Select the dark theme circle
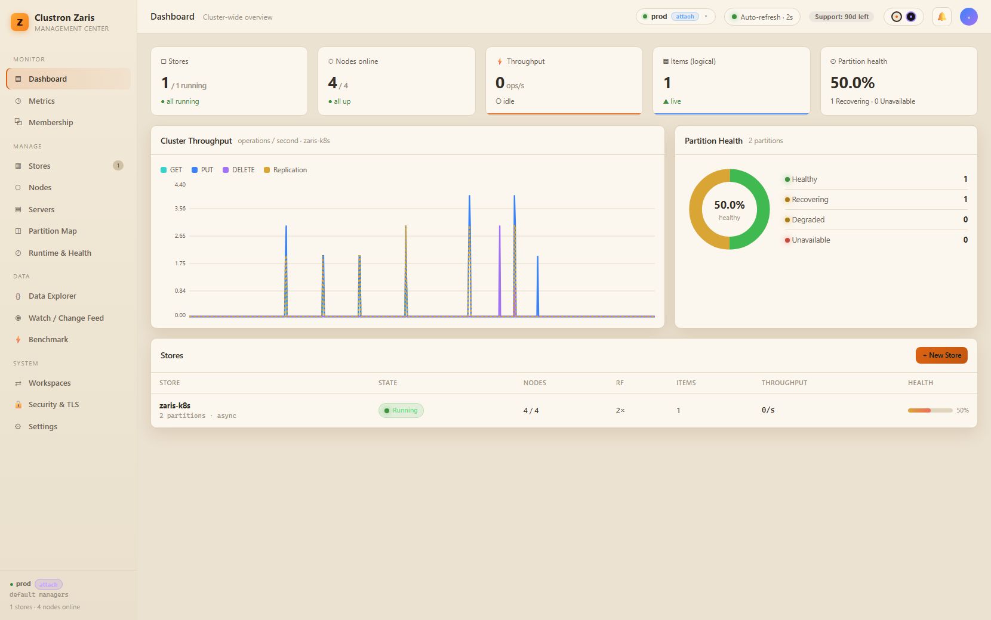The image size is (991, 620). click(x=911, y=17)
